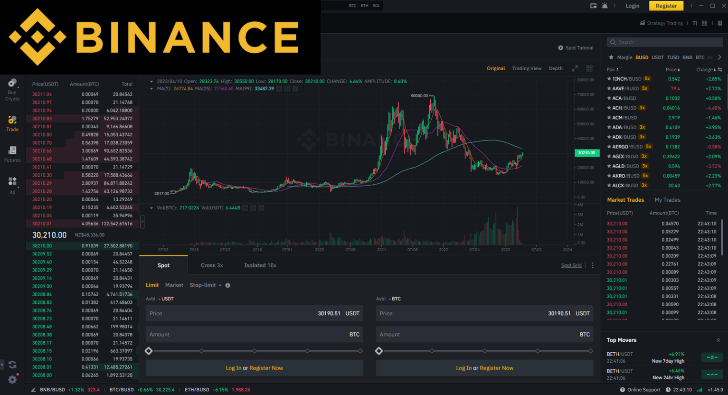This screenshot has height=395, width=728.
Task: Select the USDT market tab
Action: (657, 57)
